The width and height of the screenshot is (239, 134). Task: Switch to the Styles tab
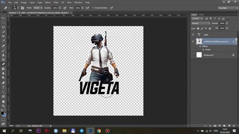(202, 15)
